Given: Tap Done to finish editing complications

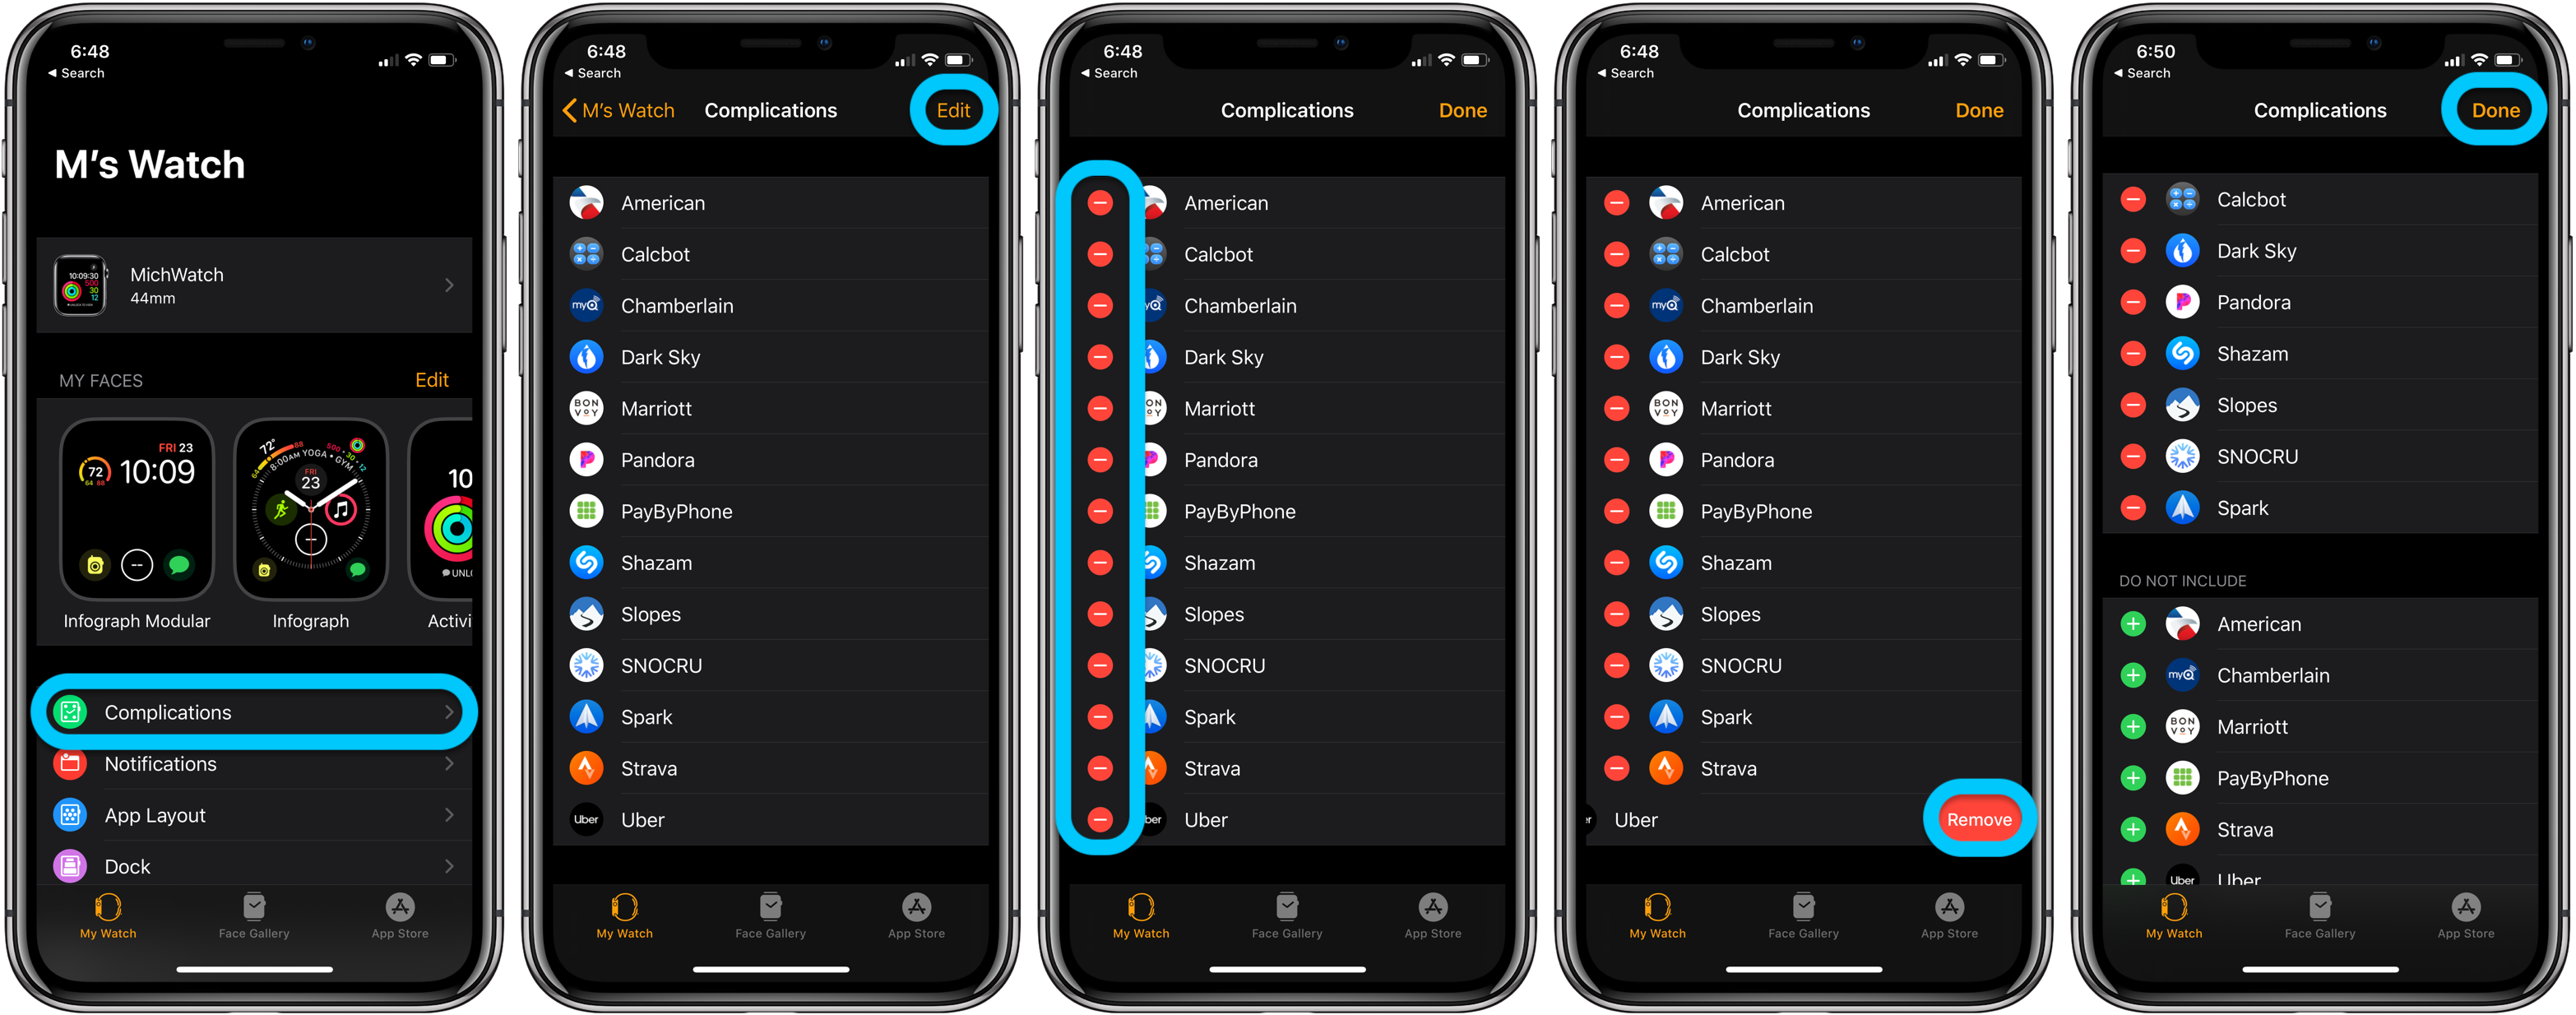Looking at the screenshot, I should click(x=2492, y=110).
